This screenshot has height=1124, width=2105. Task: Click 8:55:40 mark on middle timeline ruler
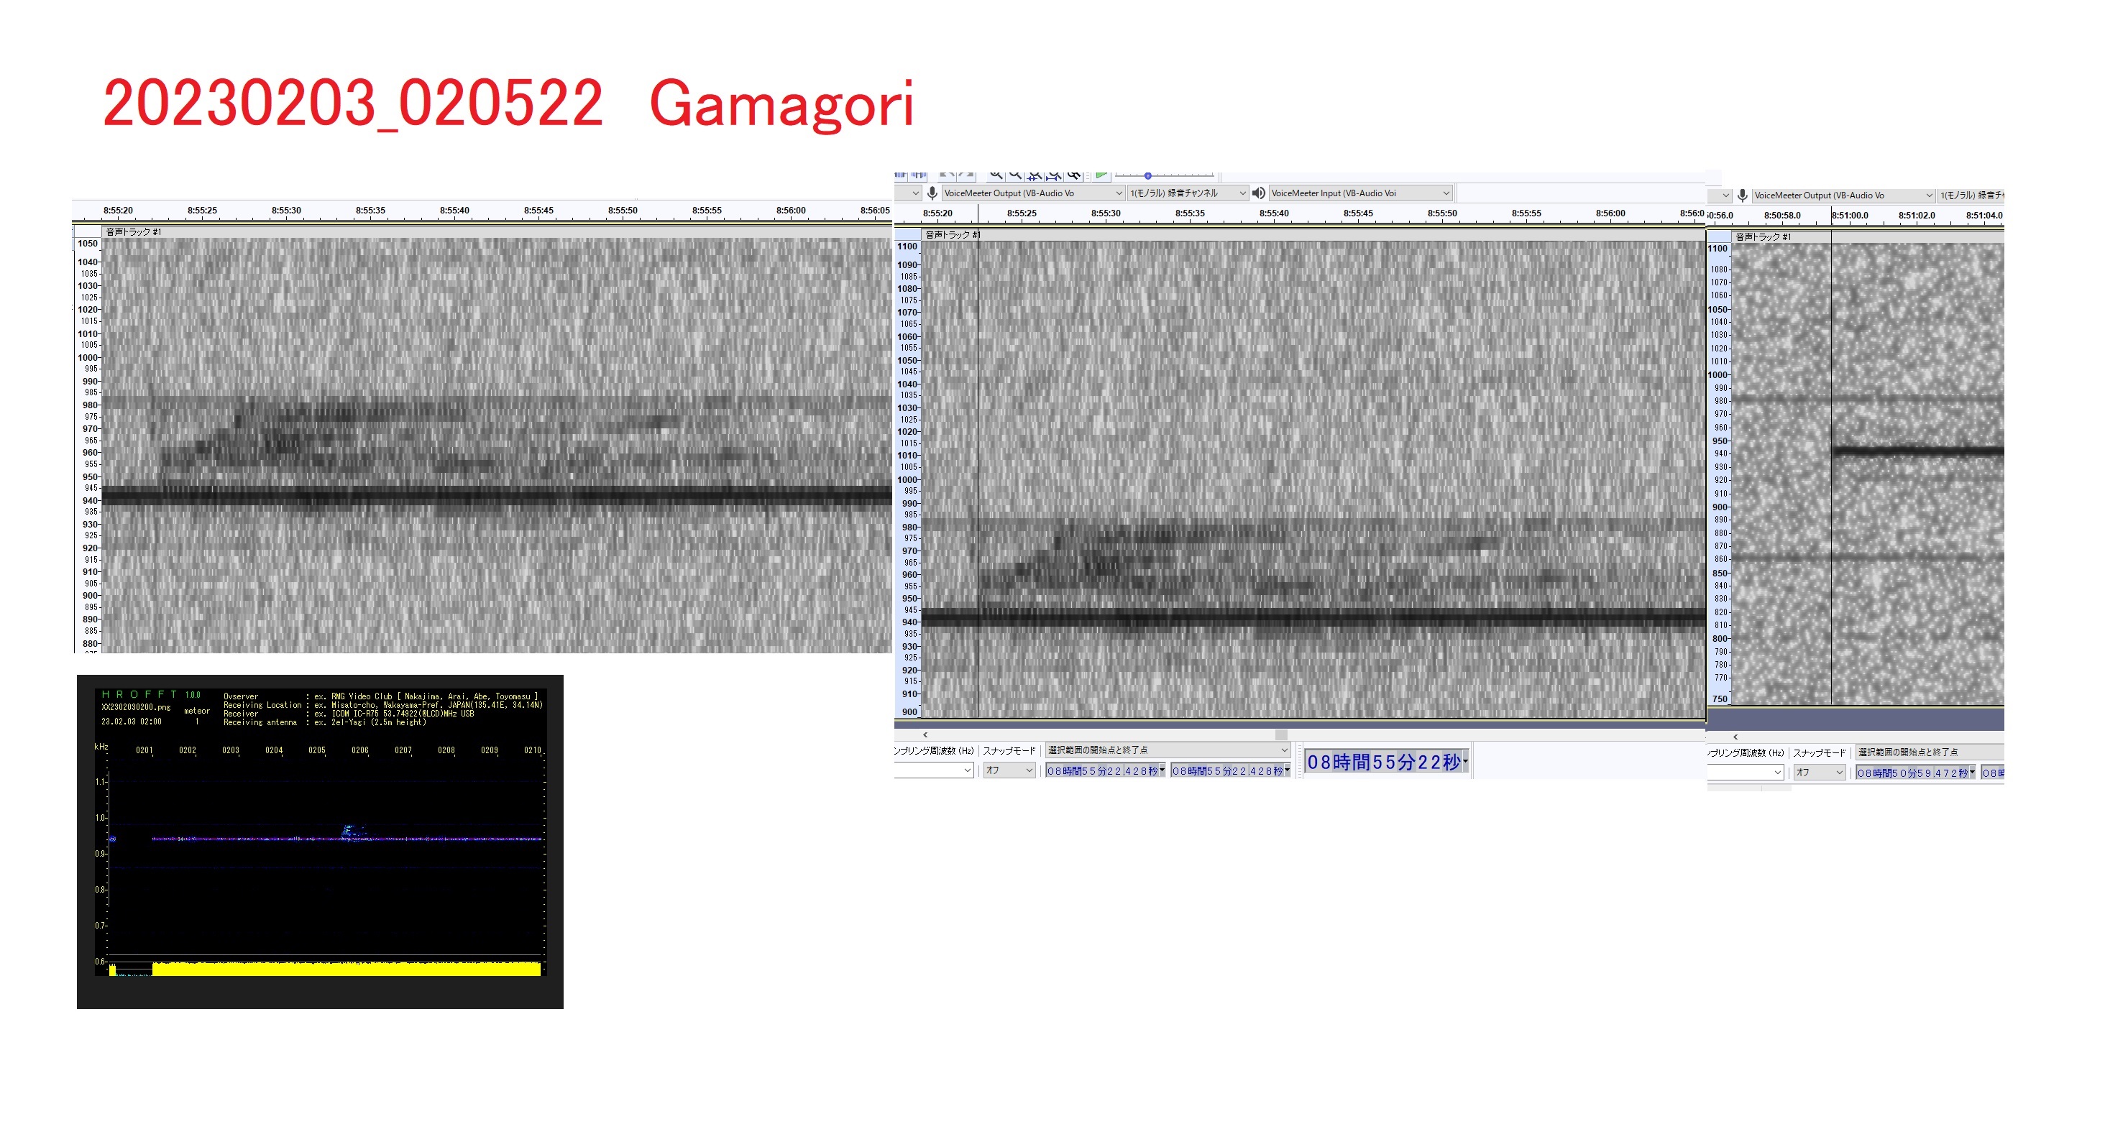[x=1273, y=214]
